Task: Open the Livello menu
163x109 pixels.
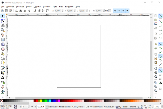Action: click(29, 7)
